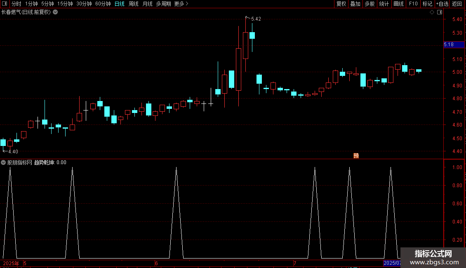Select the 30分钟 period
Image resolution: width=466 pixels, height=268 pixels.
(x=84, y=4)
